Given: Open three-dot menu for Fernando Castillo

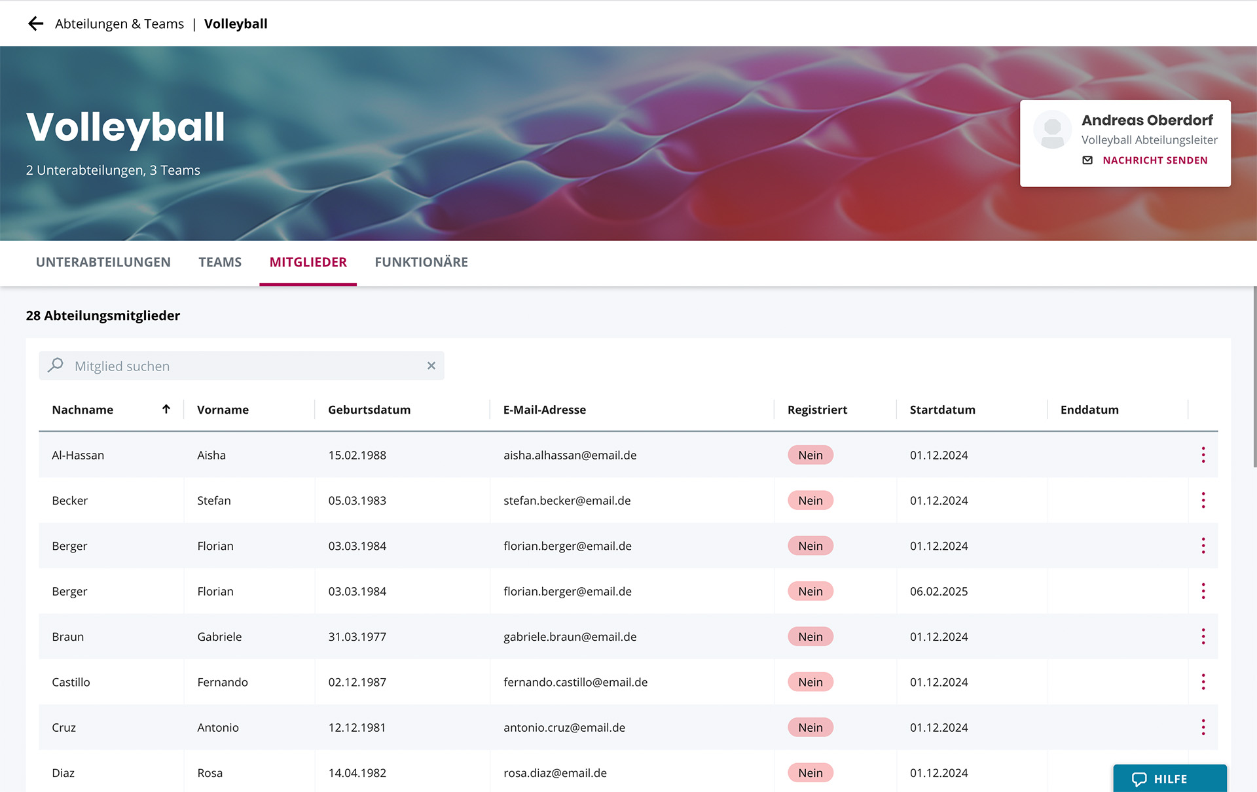Looking at the screenshot, I should (1203, 682).
